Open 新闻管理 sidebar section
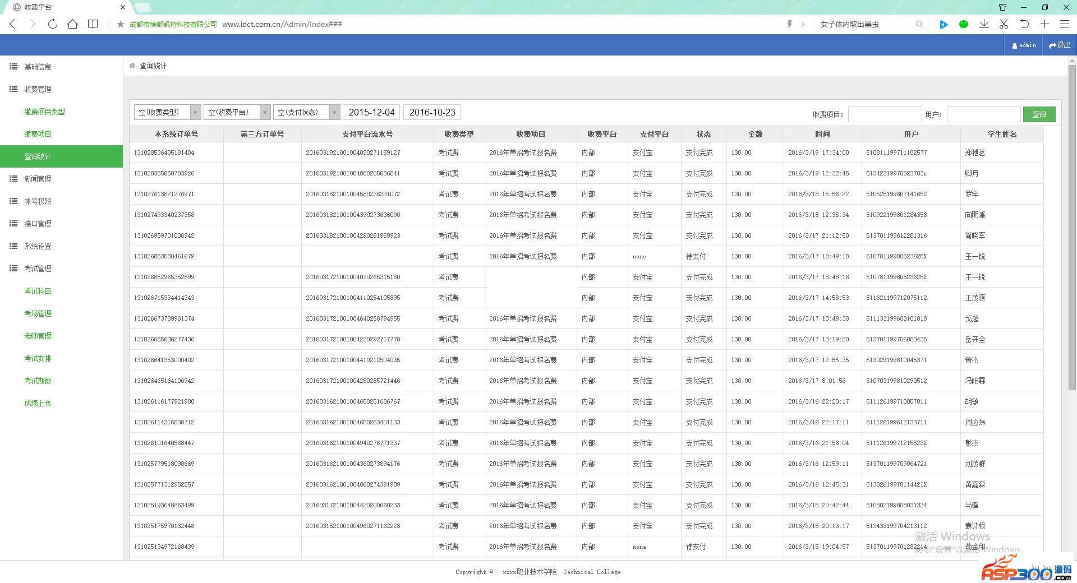 38,179
